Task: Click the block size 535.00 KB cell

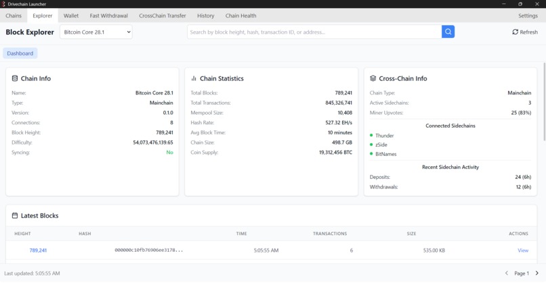Action: point(434,250)
